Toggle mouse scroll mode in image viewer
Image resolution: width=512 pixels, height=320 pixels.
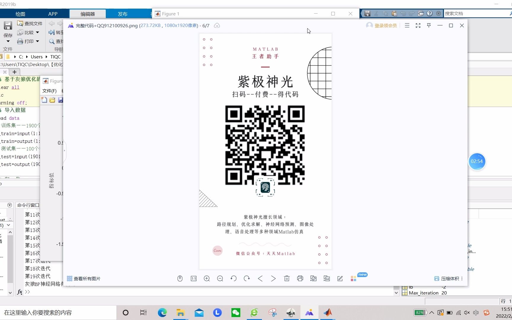pos(180,279)
